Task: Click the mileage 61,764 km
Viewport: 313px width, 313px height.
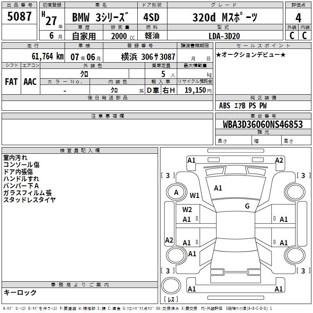Action: (48, 56)
